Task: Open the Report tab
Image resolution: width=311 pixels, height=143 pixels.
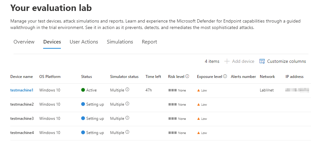Action: click(x=149, y=42)
